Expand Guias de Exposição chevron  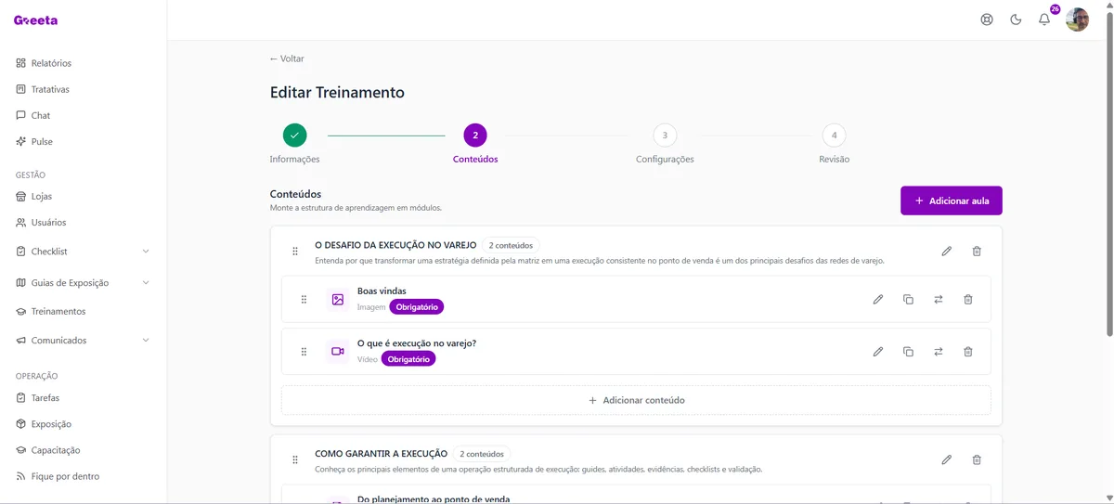[146, 283]
